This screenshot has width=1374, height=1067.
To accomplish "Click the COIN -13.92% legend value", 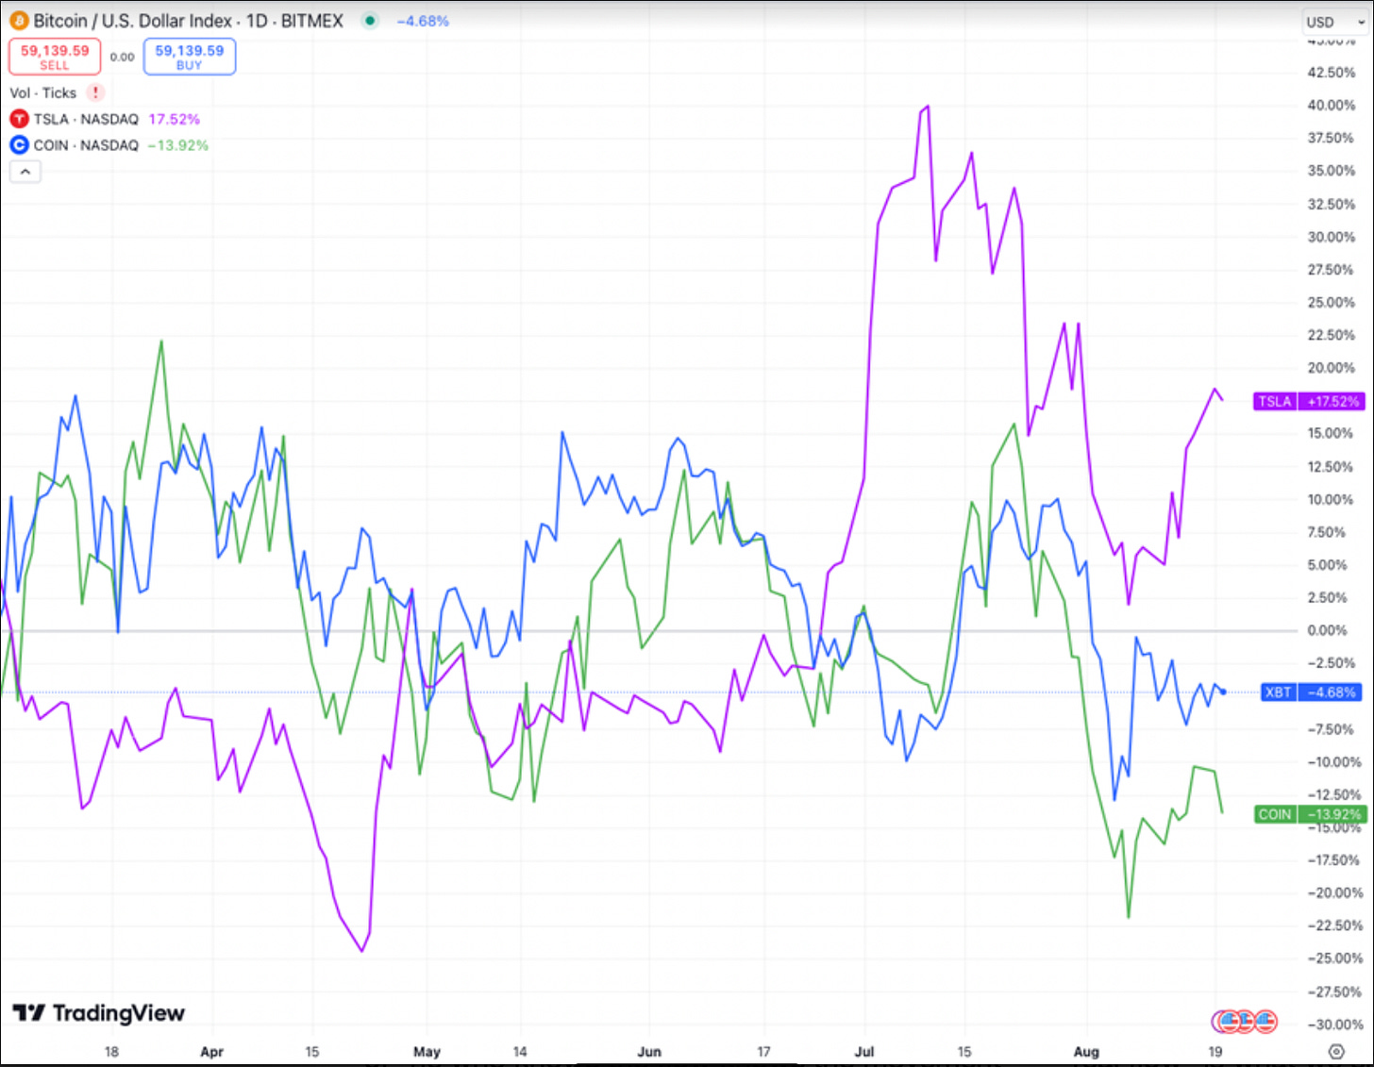I will click(x=178, y=145).
